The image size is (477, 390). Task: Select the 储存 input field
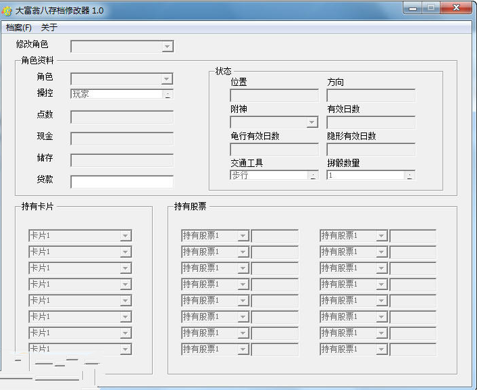tap(122, 160)
